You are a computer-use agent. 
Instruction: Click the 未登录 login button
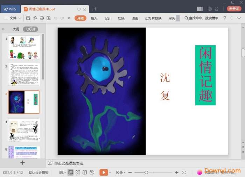234,9
